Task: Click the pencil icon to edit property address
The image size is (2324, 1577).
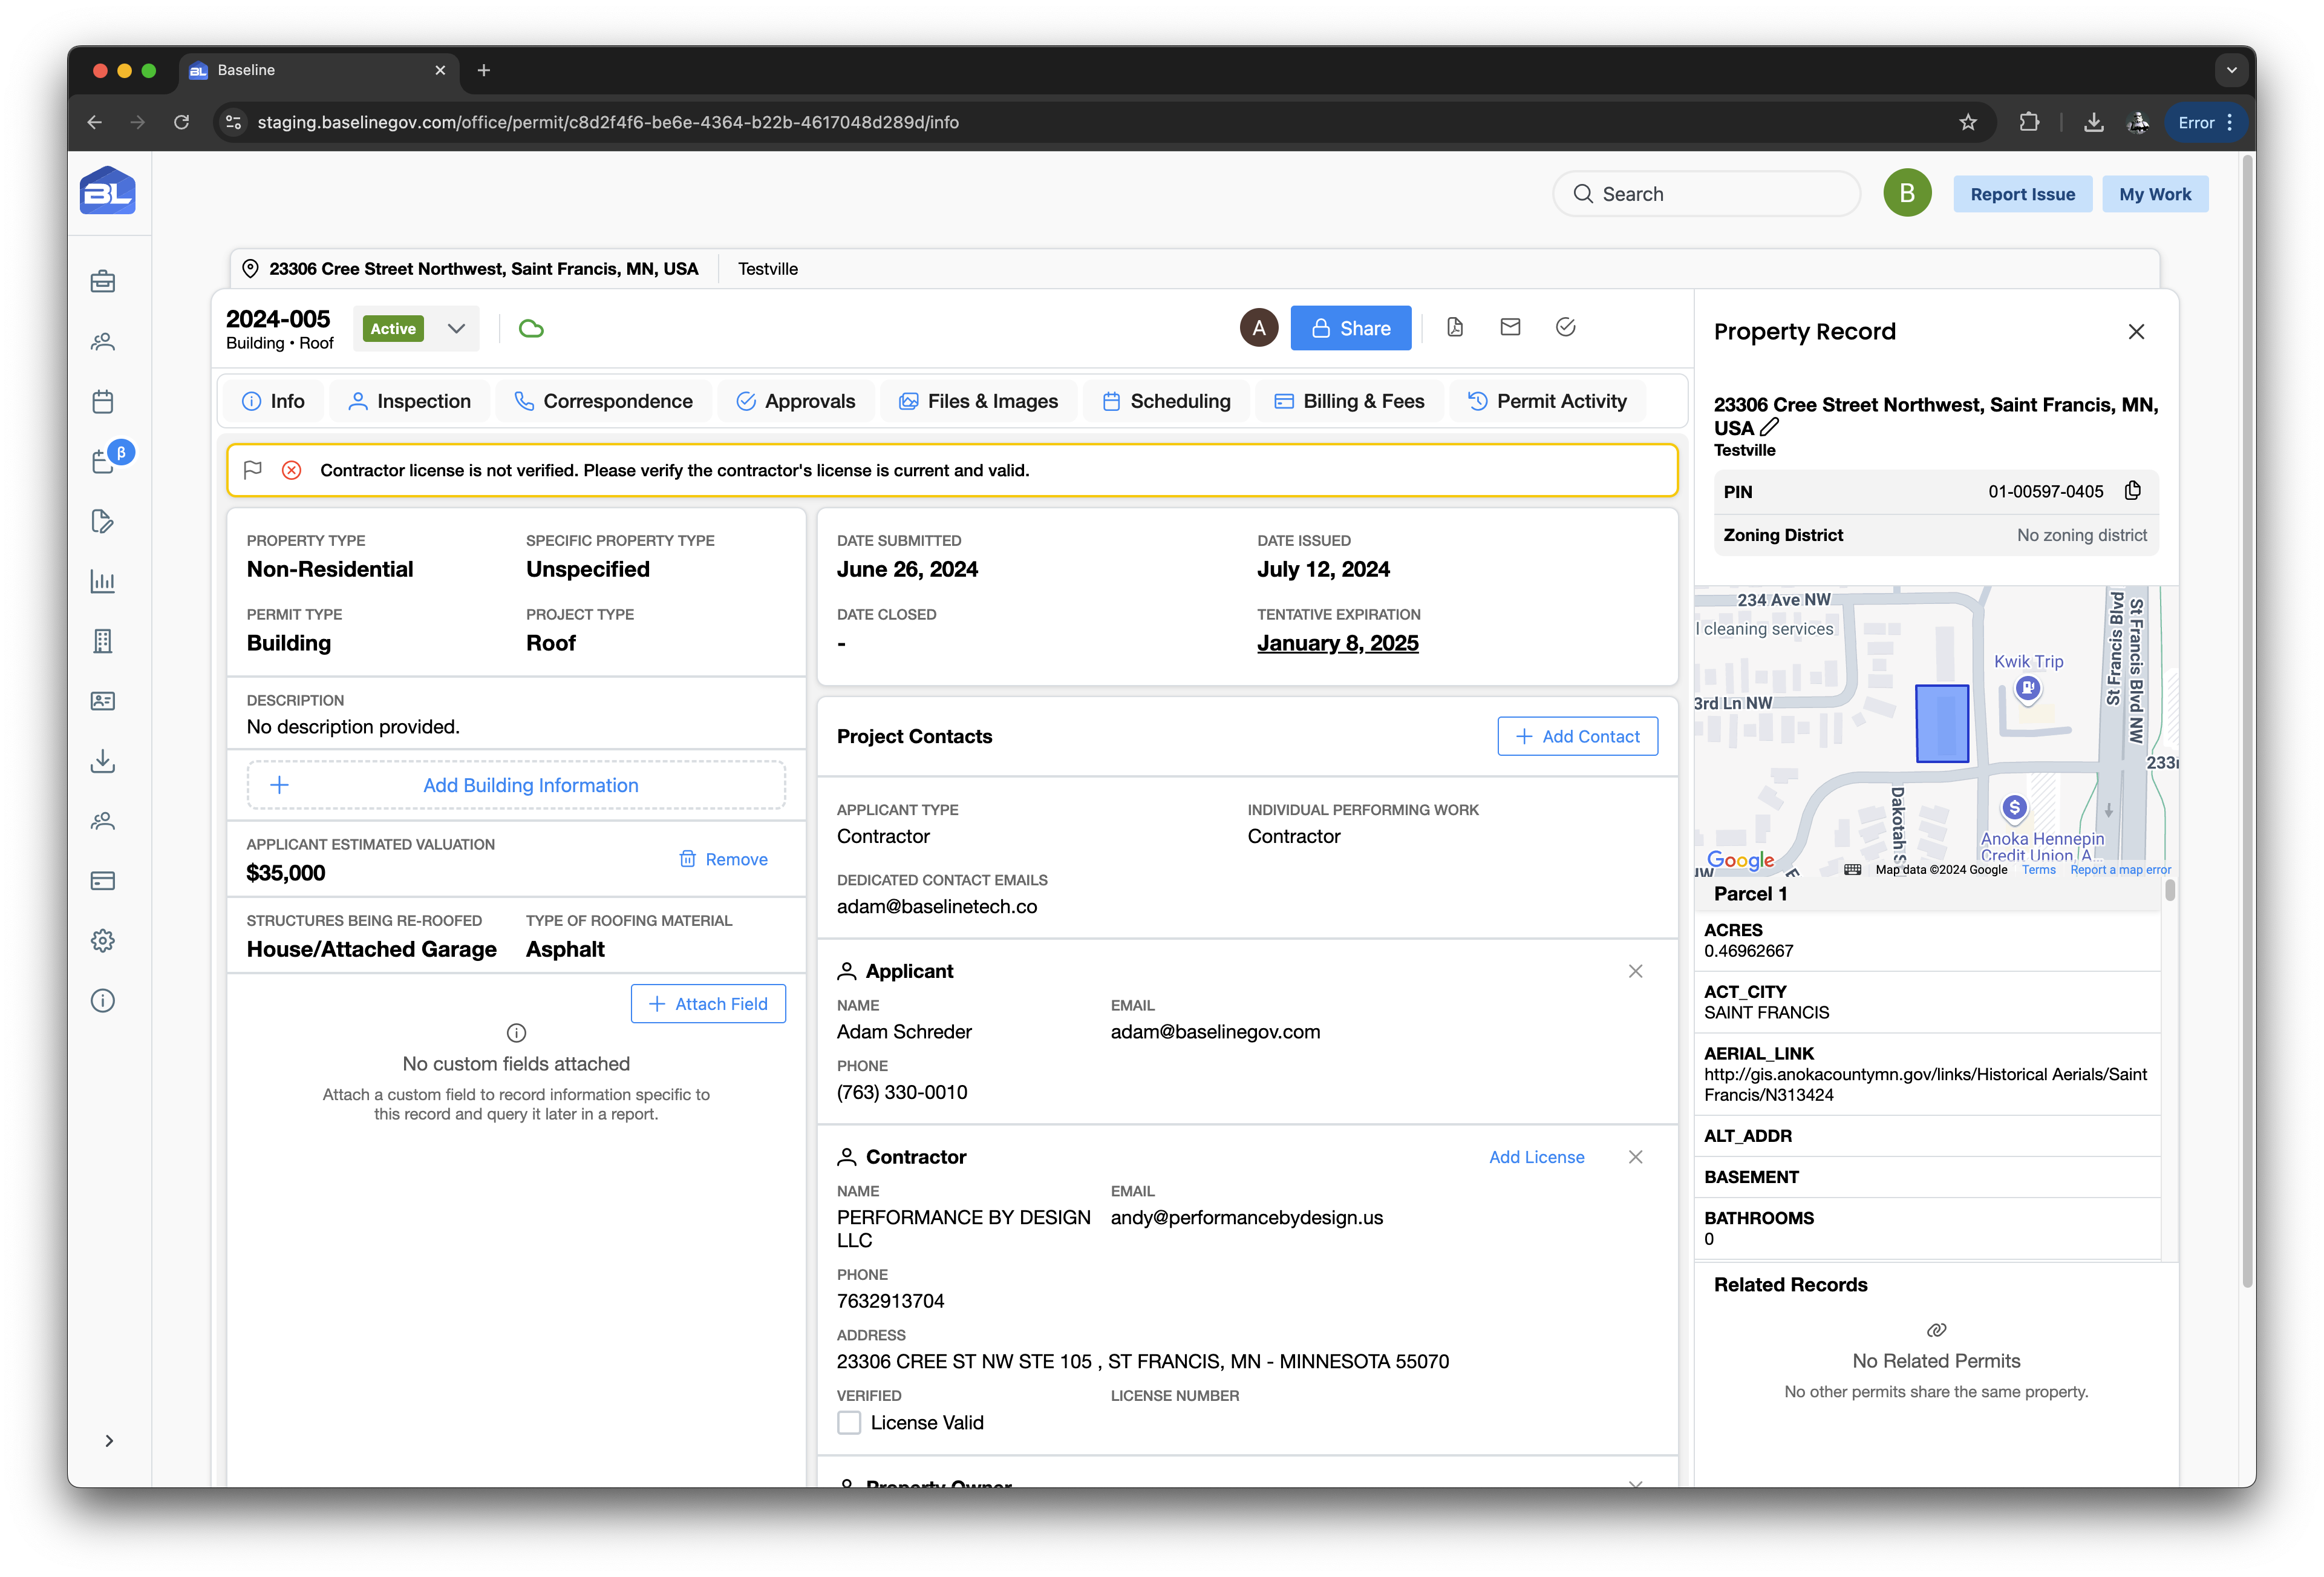Action: 1769,427
